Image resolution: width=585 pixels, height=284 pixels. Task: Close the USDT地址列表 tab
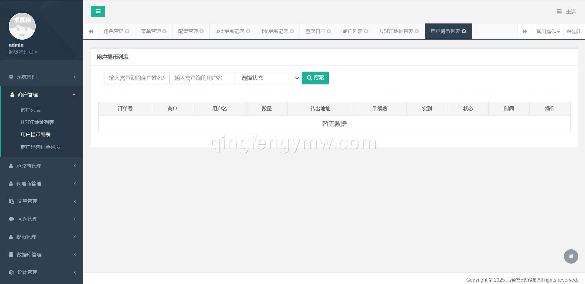(x=417, y=31)
